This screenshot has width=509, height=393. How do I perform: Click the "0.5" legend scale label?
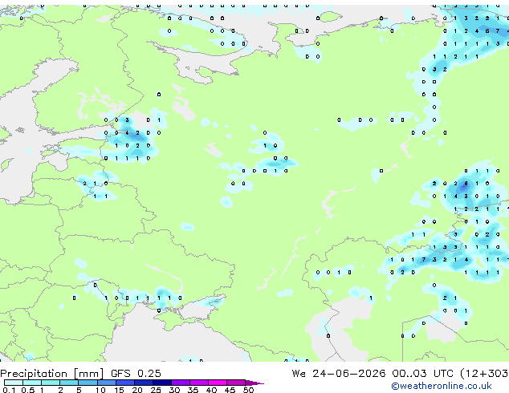(x=27, y=390)
